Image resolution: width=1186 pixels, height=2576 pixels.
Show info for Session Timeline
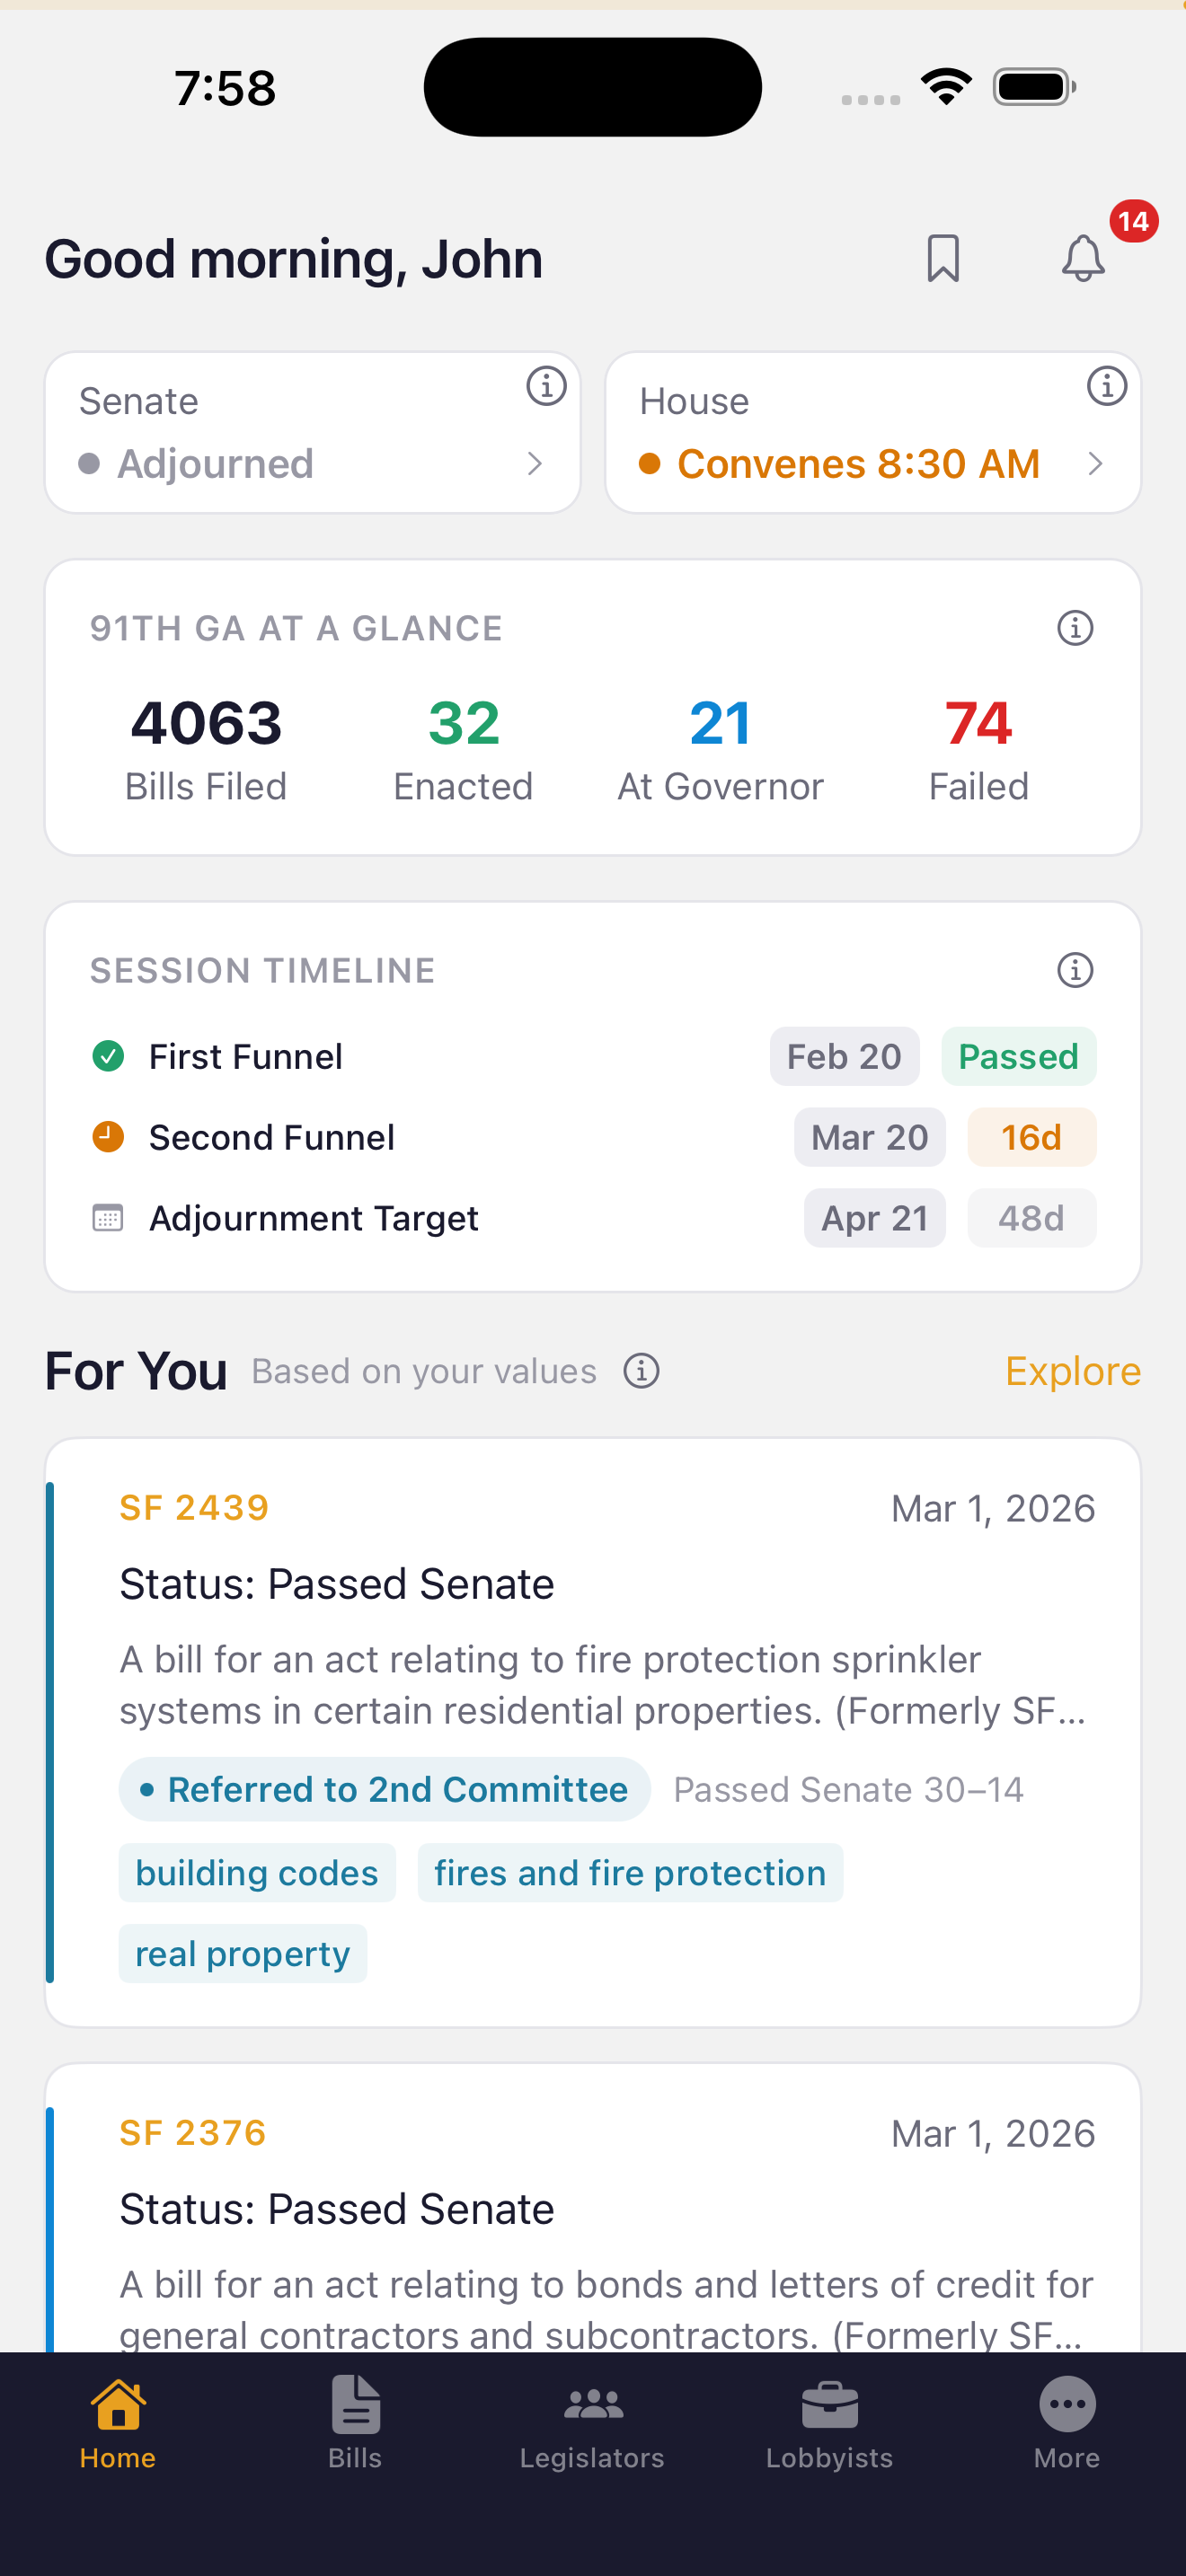tap(1075, 970)
